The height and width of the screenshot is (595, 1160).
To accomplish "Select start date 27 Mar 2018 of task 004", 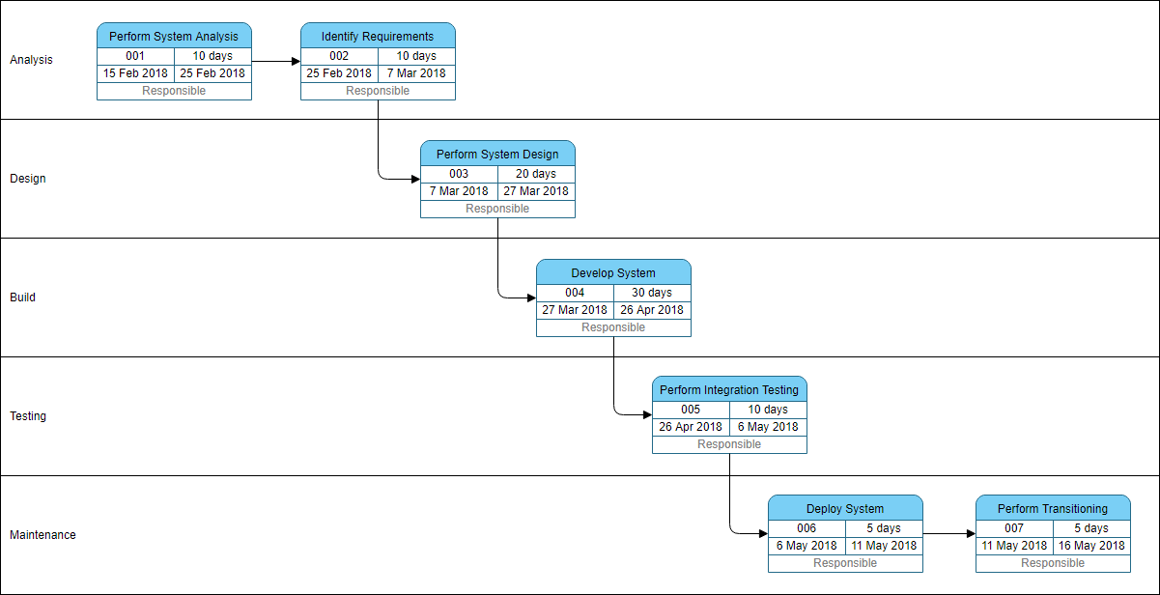I will [x=575, y=310].
